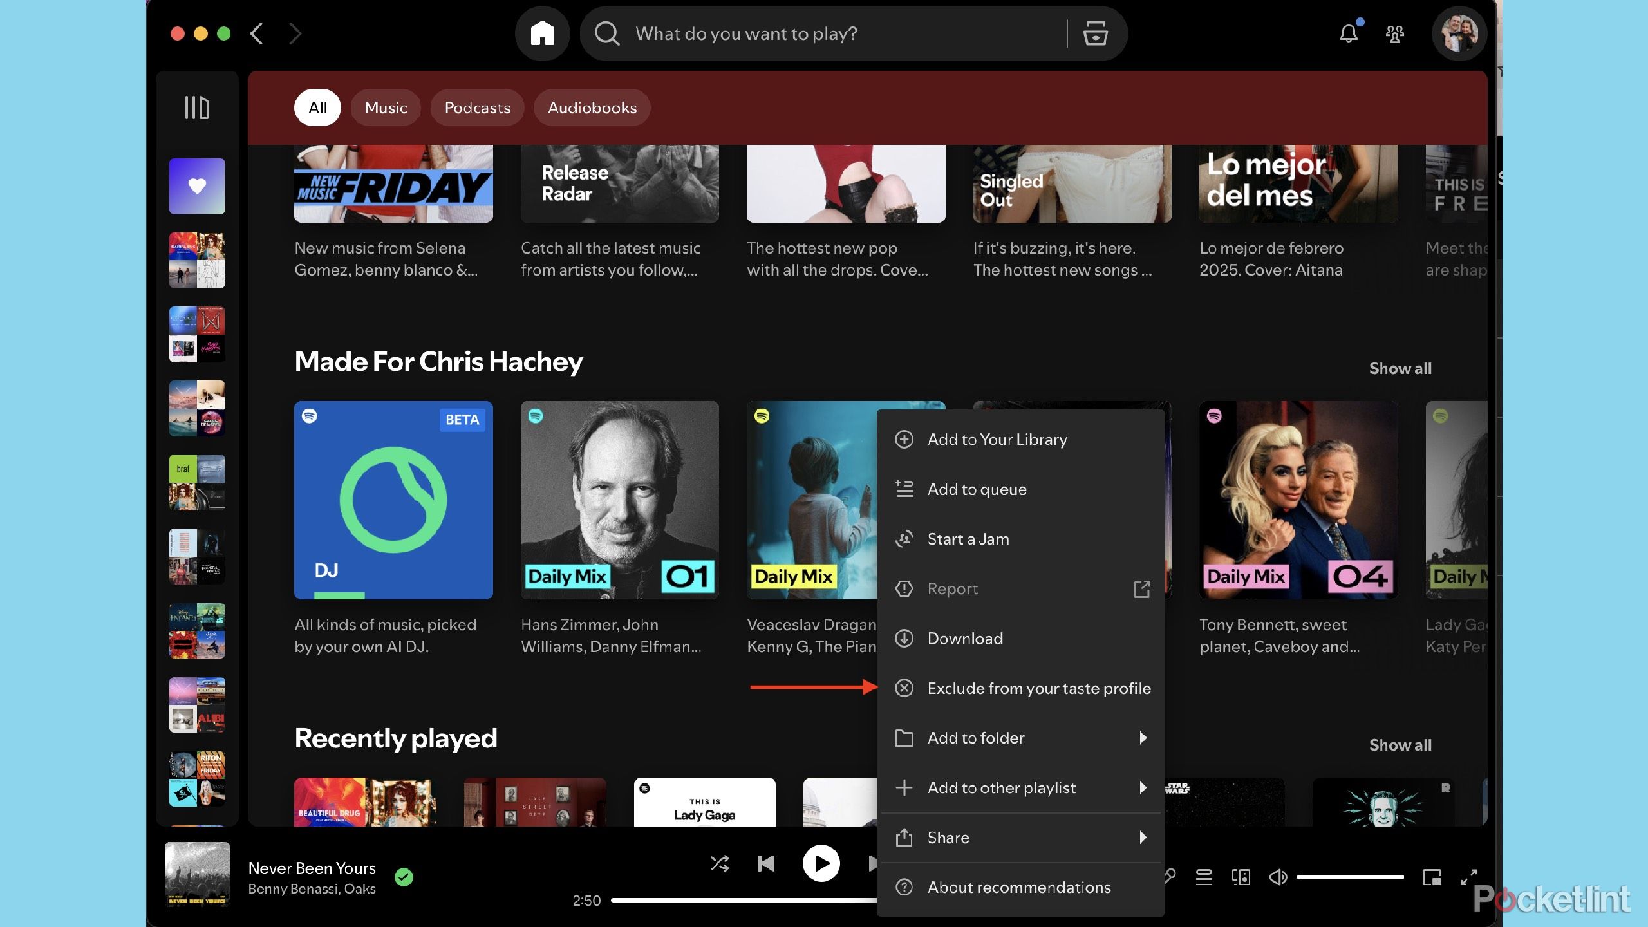Click the search magnifier icon
1648x927 pixels.
click(606, 33)
